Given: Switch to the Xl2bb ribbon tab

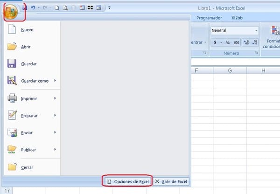Looking at the screenshot, I should (x=237, y=18).
